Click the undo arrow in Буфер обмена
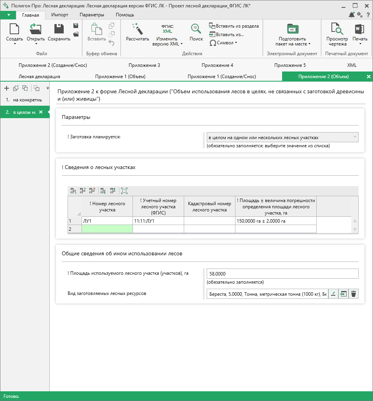 (112, 43)
